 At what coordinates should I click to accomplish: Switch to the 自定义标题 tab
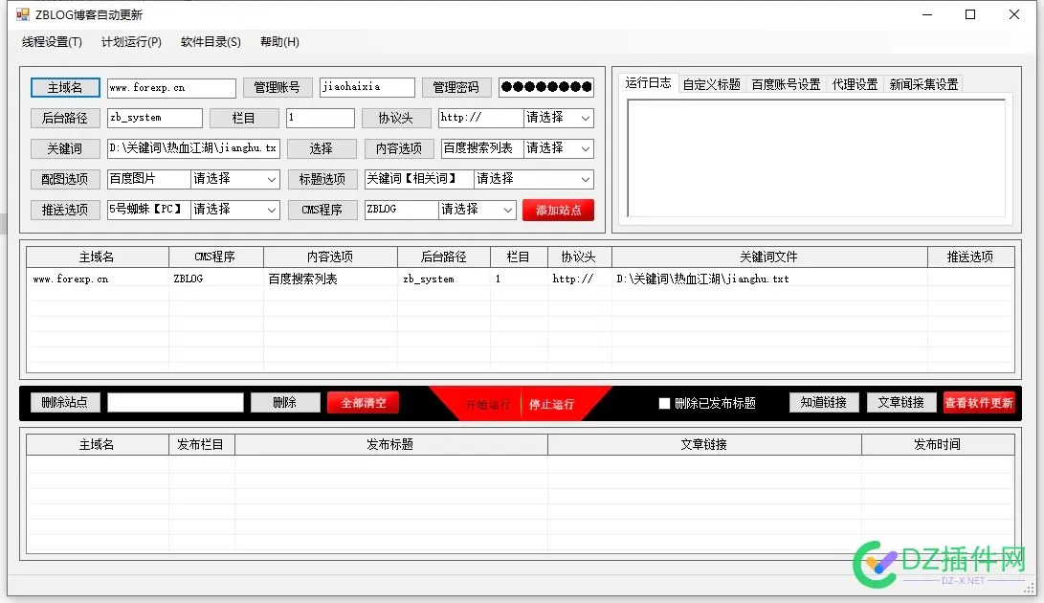pyautogui.click(x=711, y=84)
